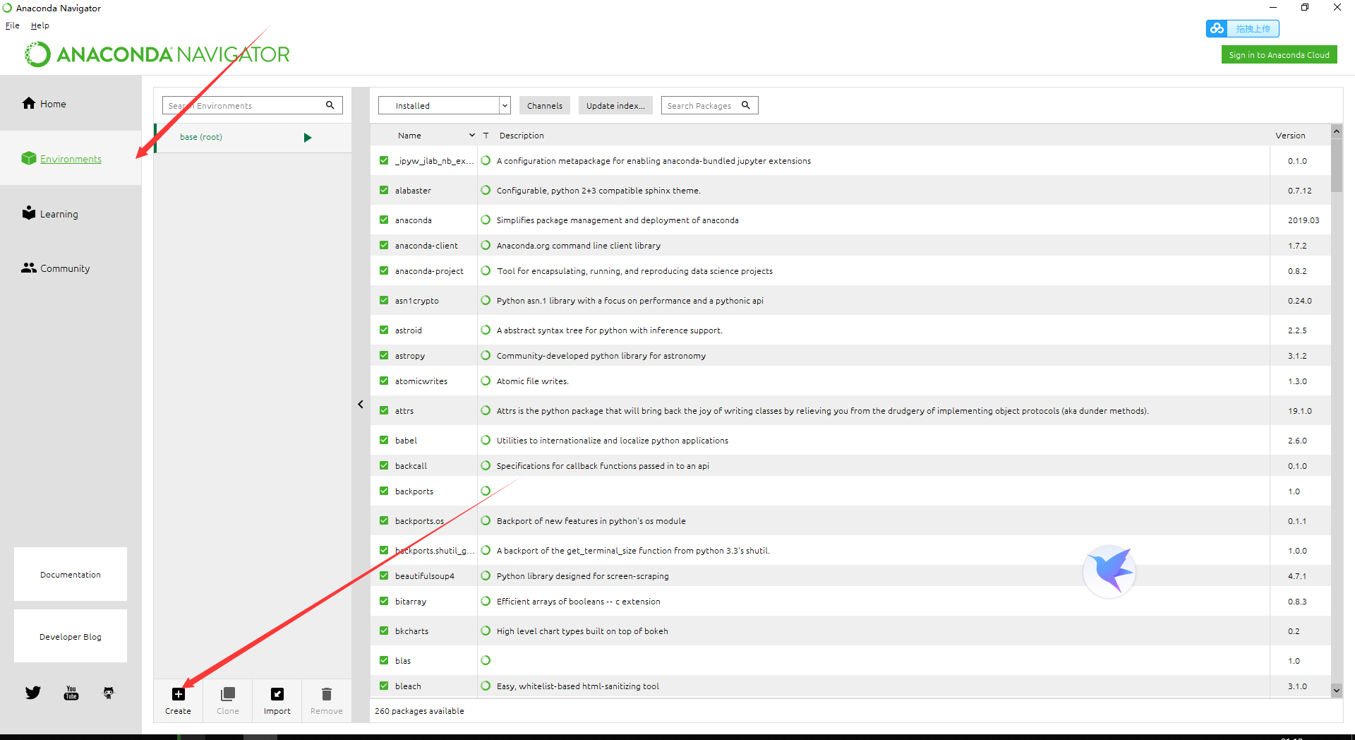Click the Description column header

tap(522, 136)
